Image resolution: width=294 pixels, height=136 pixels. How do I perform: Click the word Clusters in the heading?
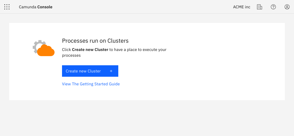click(x=118, y=41)
